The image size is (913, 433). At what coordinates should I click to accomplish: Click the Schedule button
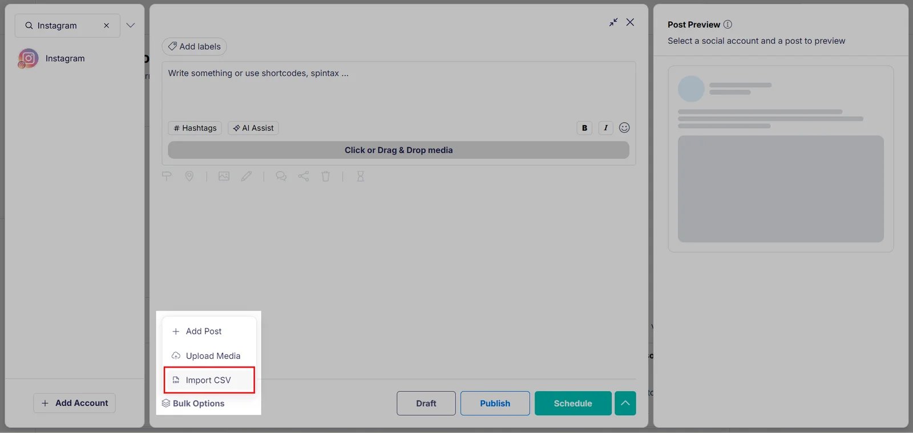click(573, 403)
